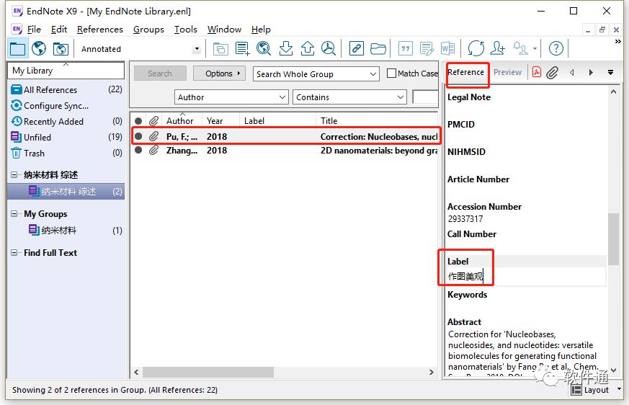The width and height of the screenshot is (629, 405).
Task: Click the Options button
Action: coord(220,74)
